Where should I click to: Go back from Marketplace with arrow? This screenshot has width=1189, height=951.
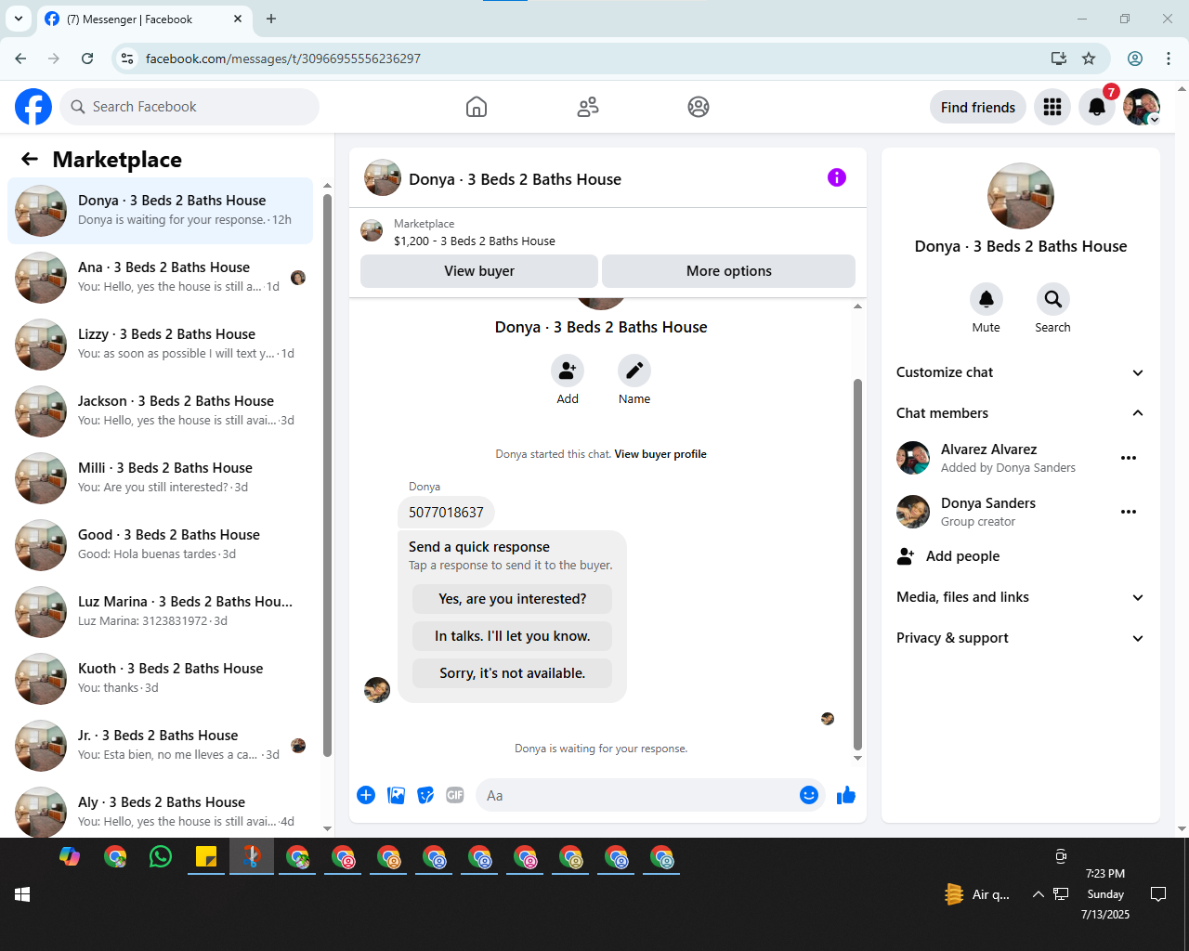(x=30, y=159)
